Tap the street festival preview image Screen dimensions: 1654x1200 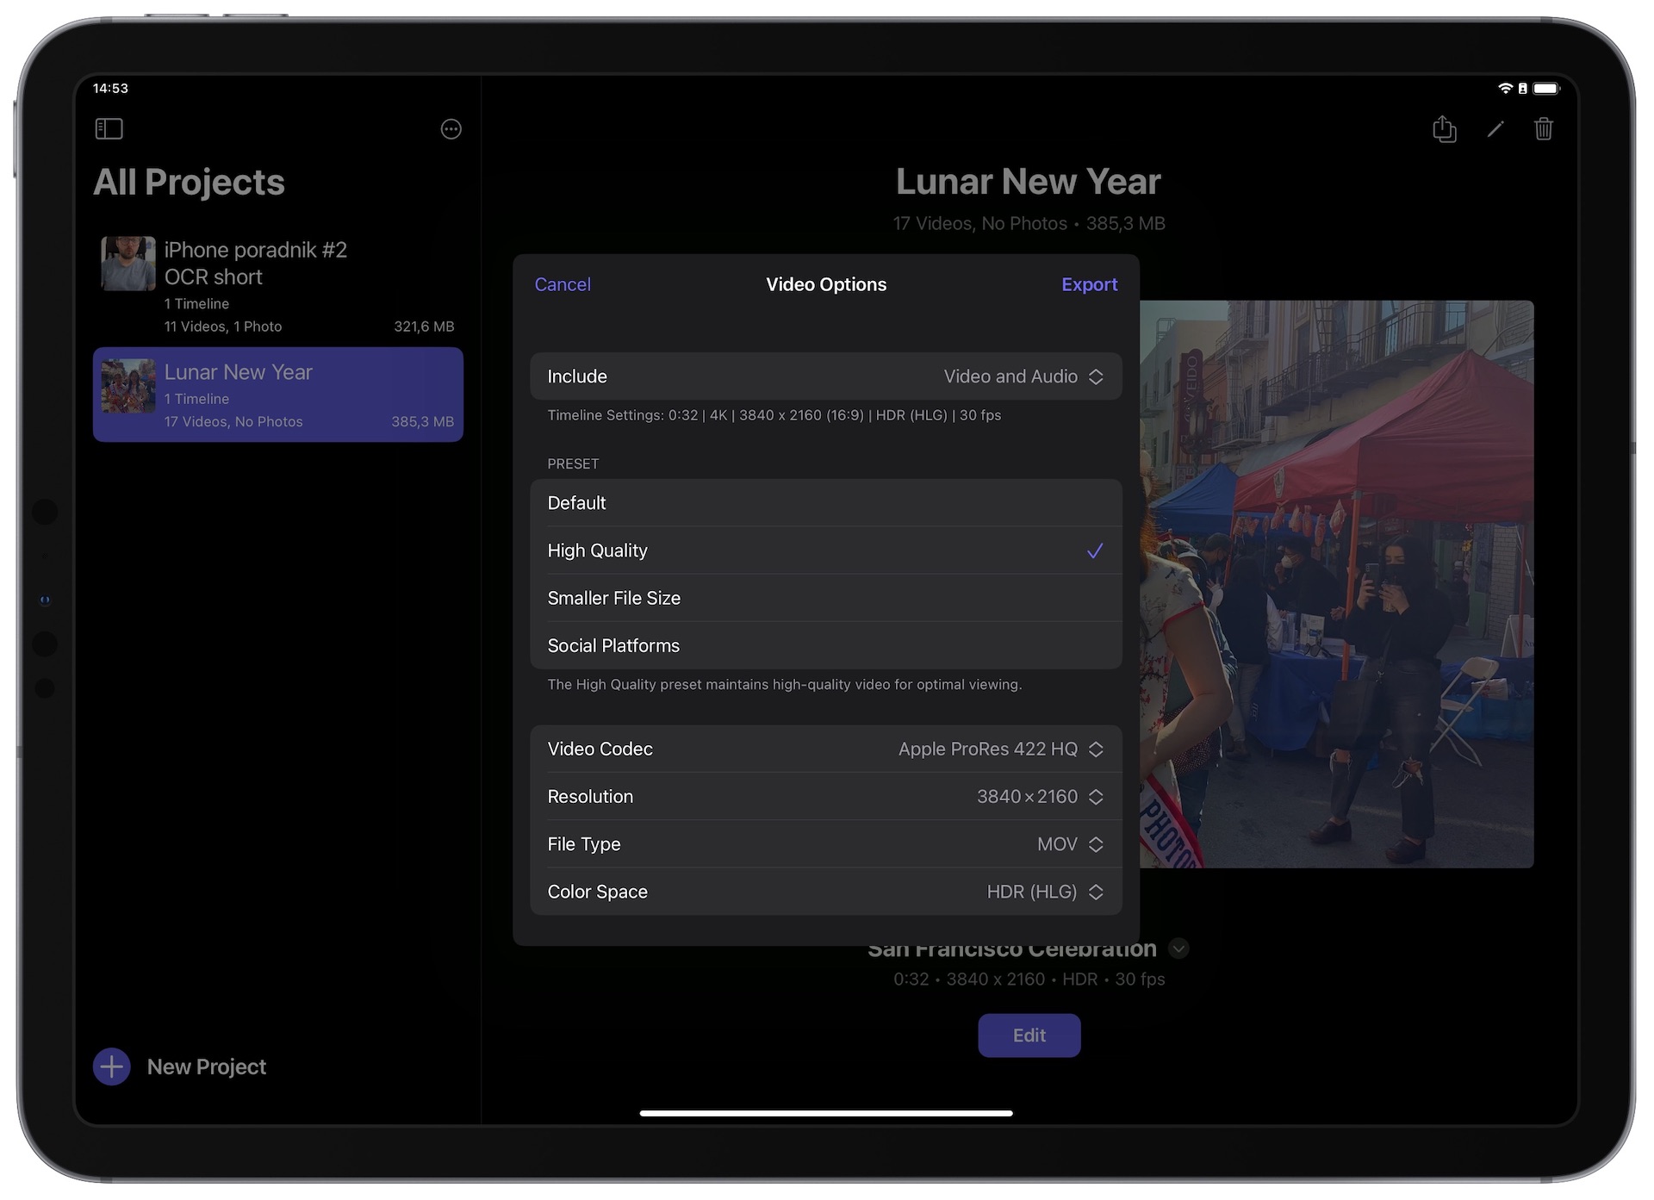1336,584
